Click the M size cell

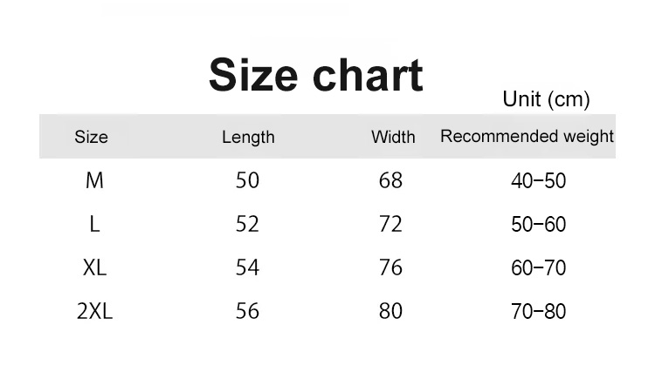point(94,180)
